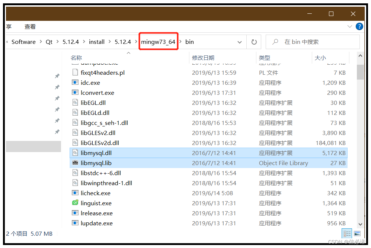Click the file list scrollbar up arrow
The height and width of the screenshot is (248, 371).
pos(360,56)
